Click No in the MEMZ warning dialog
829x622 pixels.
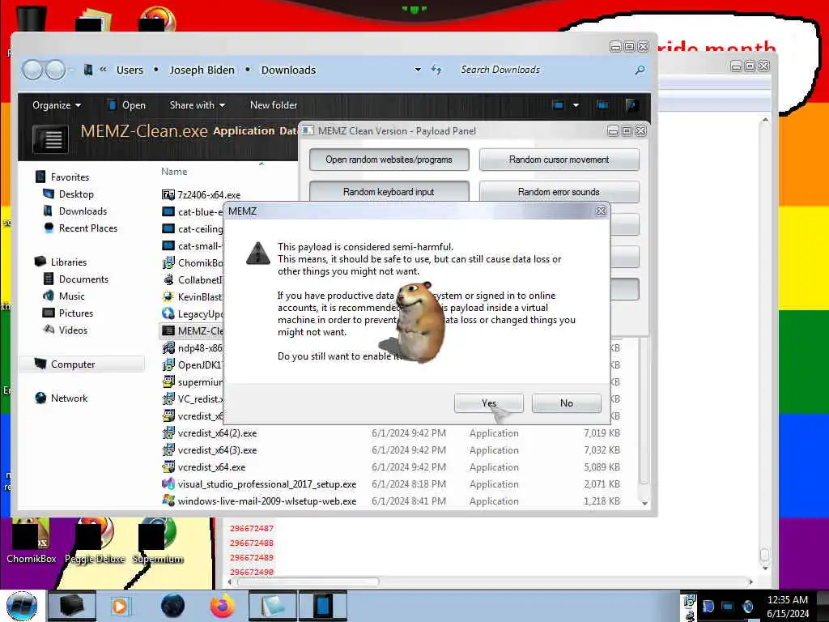tap(566, 403)
